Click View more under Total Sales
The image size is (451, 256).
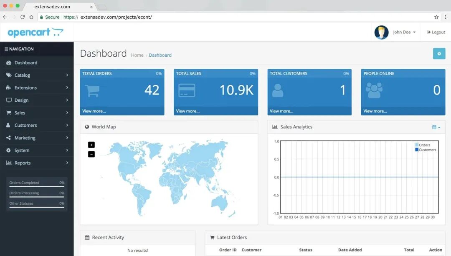188,111
